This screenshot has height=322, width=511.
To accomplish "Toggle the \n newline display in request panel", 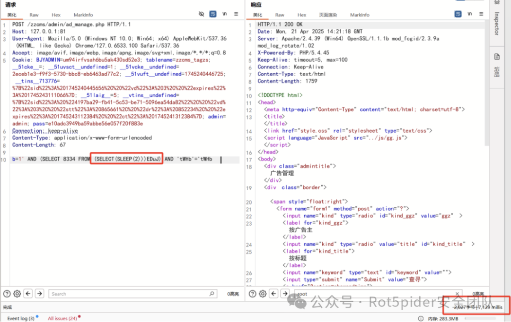I will 225,14.
